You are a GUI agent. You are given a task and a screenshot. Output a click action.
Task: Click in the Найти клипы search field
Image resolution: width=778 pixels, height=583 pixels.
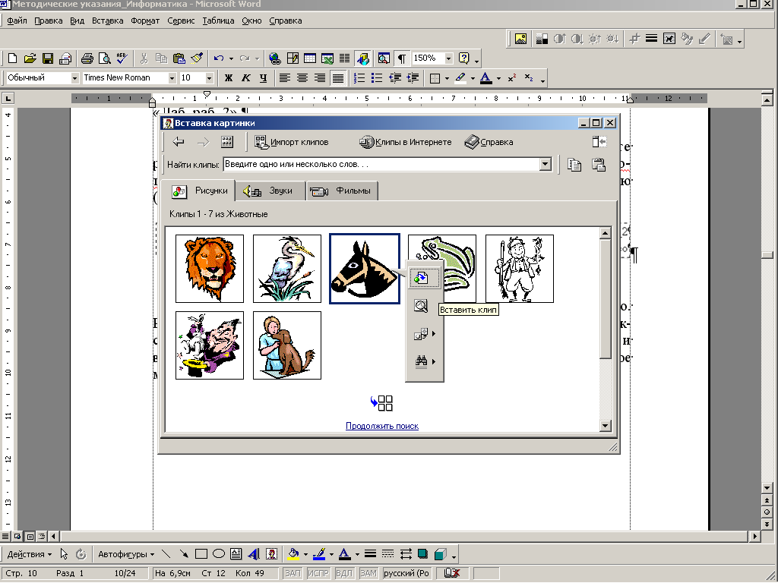[381, 165]
